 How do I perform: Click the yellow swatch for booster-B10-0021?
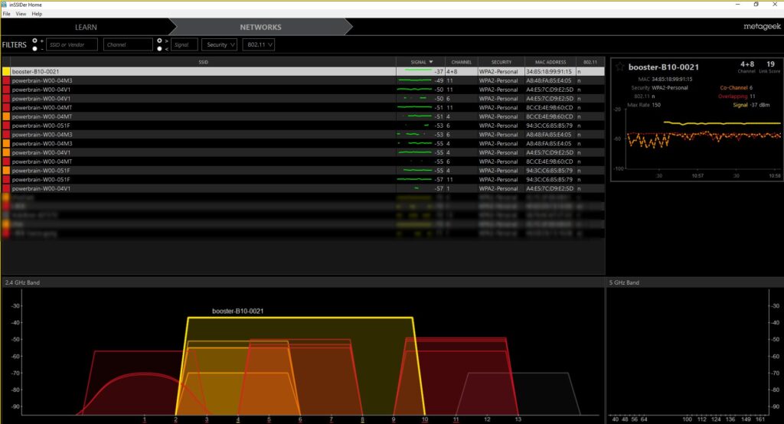pyautogui.click(x=6, y=71)
